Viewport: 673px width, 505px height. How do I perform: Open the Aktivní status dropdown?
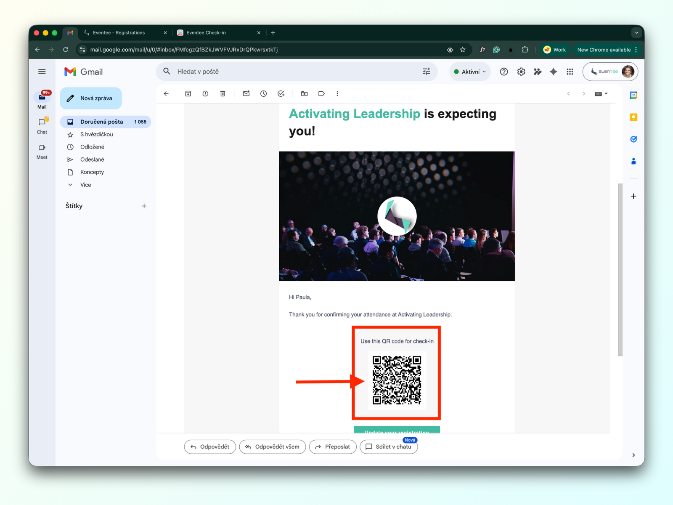pos(470,72)
